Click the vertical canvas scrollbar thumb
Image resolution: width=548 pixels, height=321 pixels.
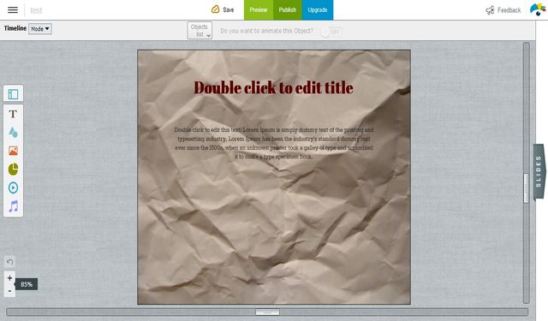527,188
